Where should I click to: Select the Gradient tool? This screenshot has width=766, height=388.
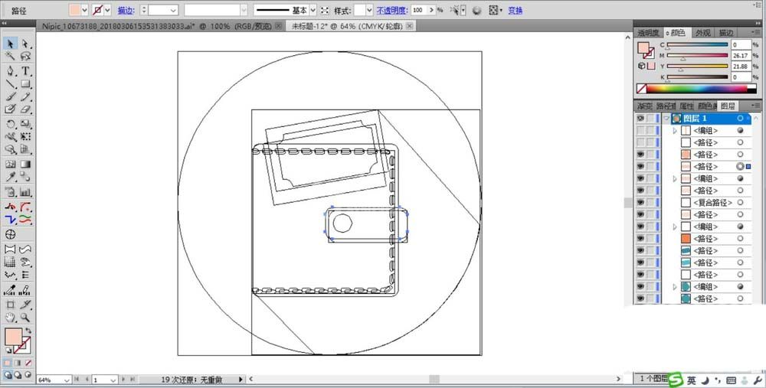pos(25,165)
